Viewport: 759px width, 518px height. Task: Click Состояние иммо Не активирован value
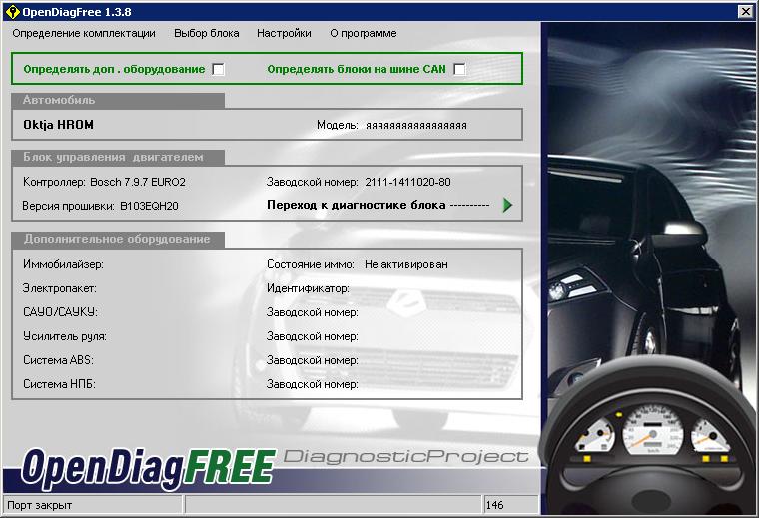pos(406,264)
